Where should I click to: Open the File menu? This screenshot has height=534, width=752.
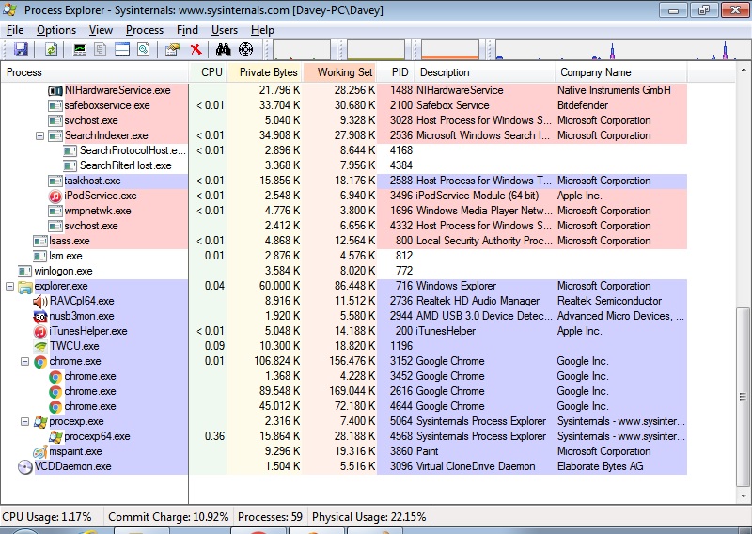click(15, 30)
